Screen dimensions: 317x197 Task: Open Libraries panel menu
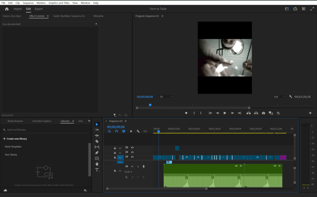73,121
